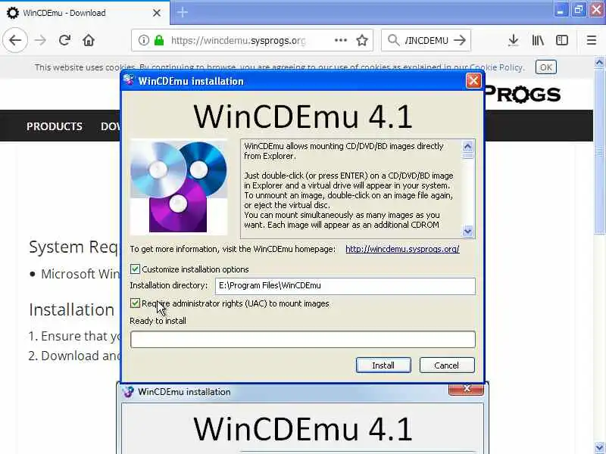Open a new tab with plus icon

[183, 12]
